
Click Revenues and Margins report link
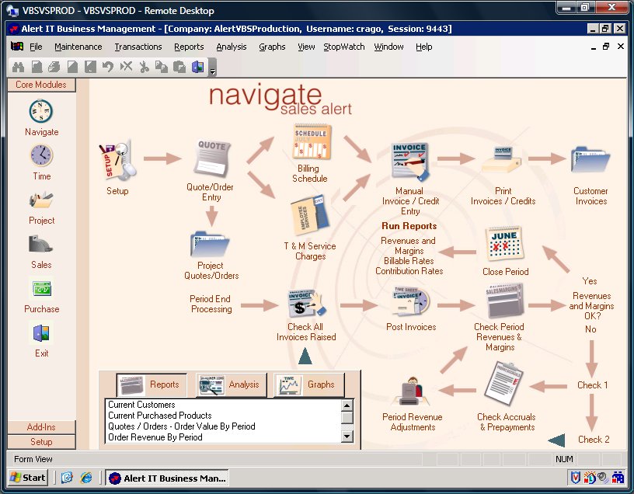click(409, 245)
